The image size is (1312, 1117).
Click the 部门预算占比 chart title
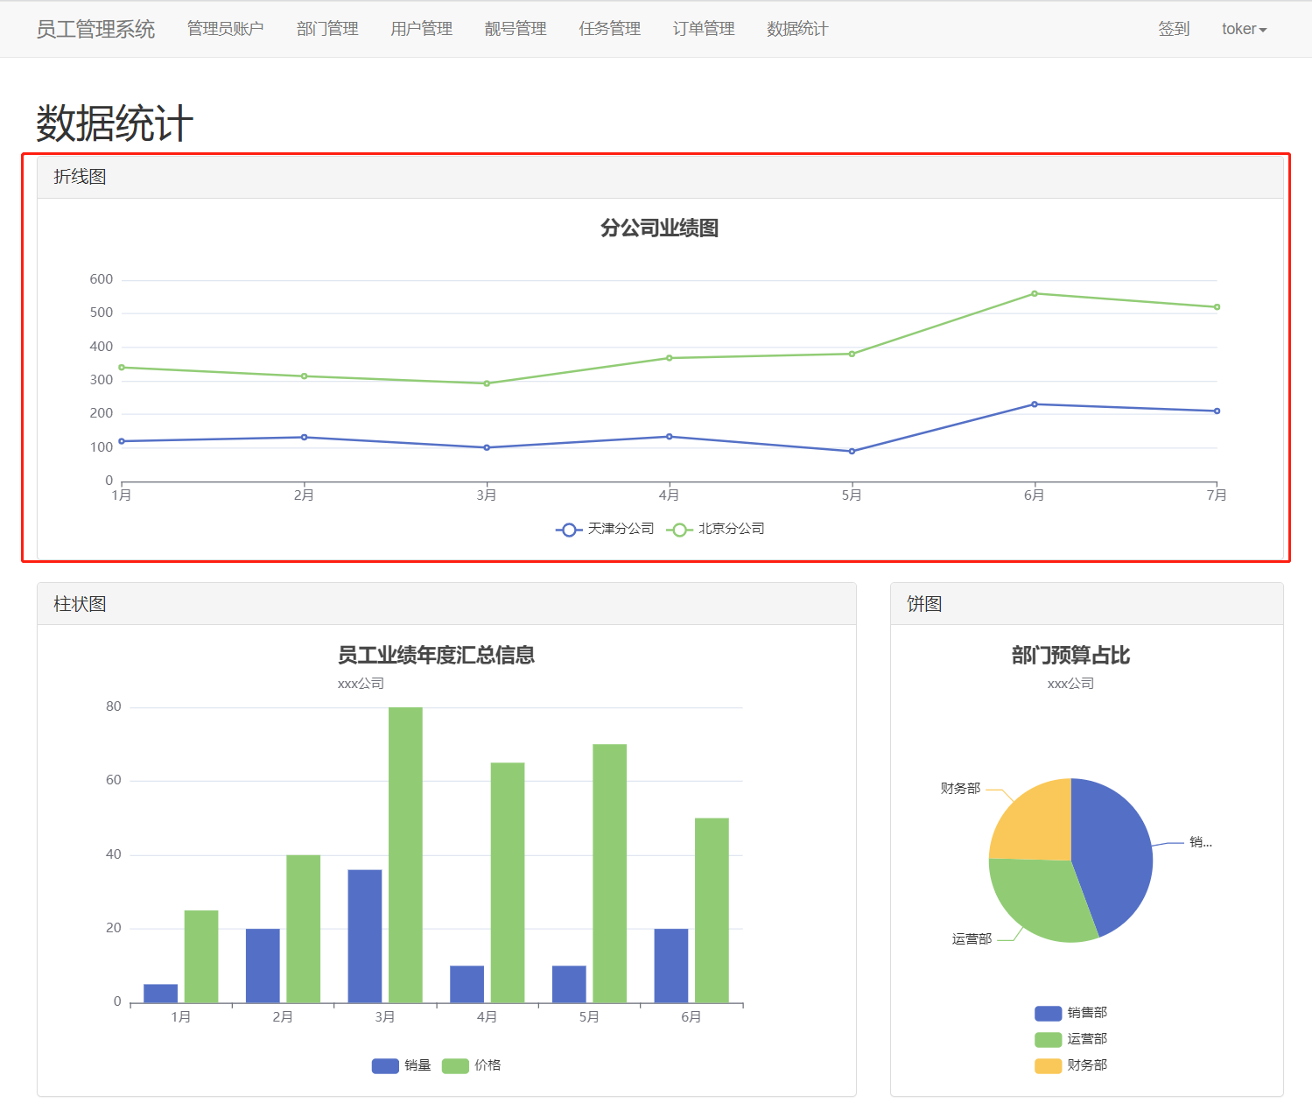coord(1071,656)
